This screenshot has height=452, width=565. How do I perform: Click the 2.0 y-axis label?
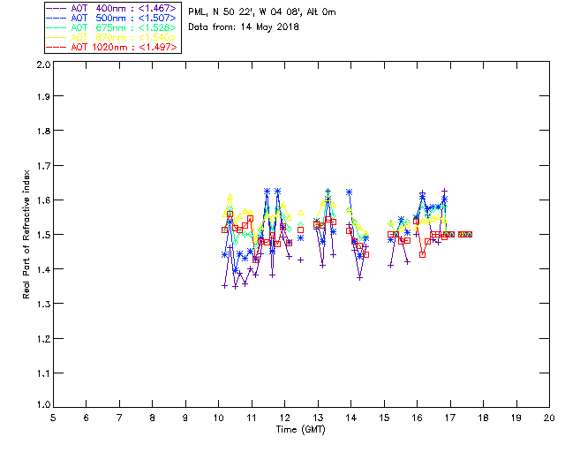[43, 64]
